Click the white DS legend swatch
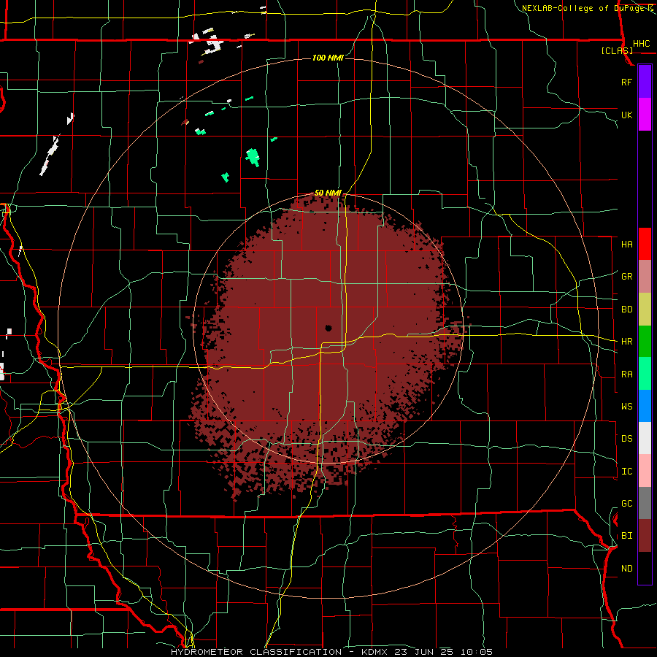The image size is (657, 657). point(645,438)
